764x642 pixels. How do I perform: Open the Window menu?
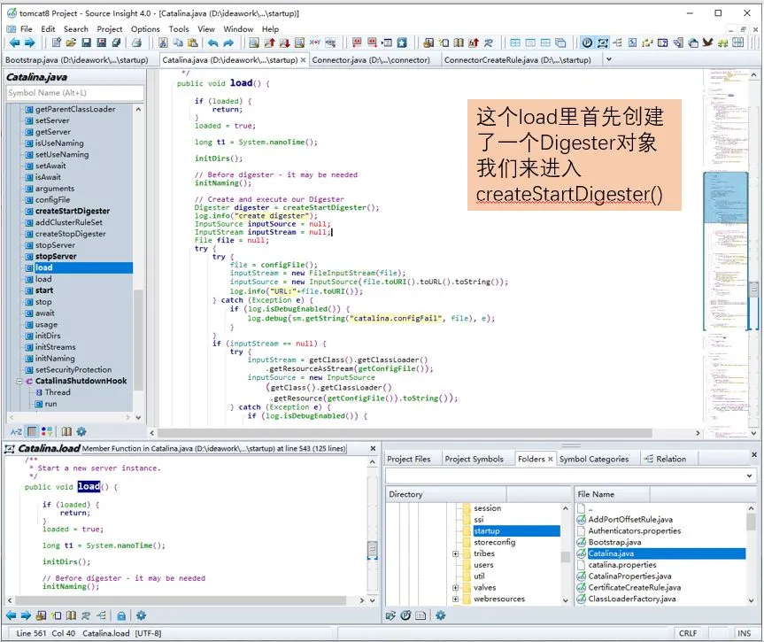point(238,29)
